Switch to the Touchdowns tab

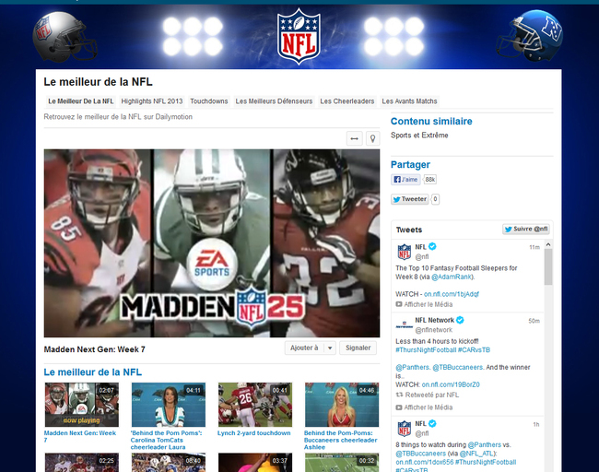click(x=209, y=101)
